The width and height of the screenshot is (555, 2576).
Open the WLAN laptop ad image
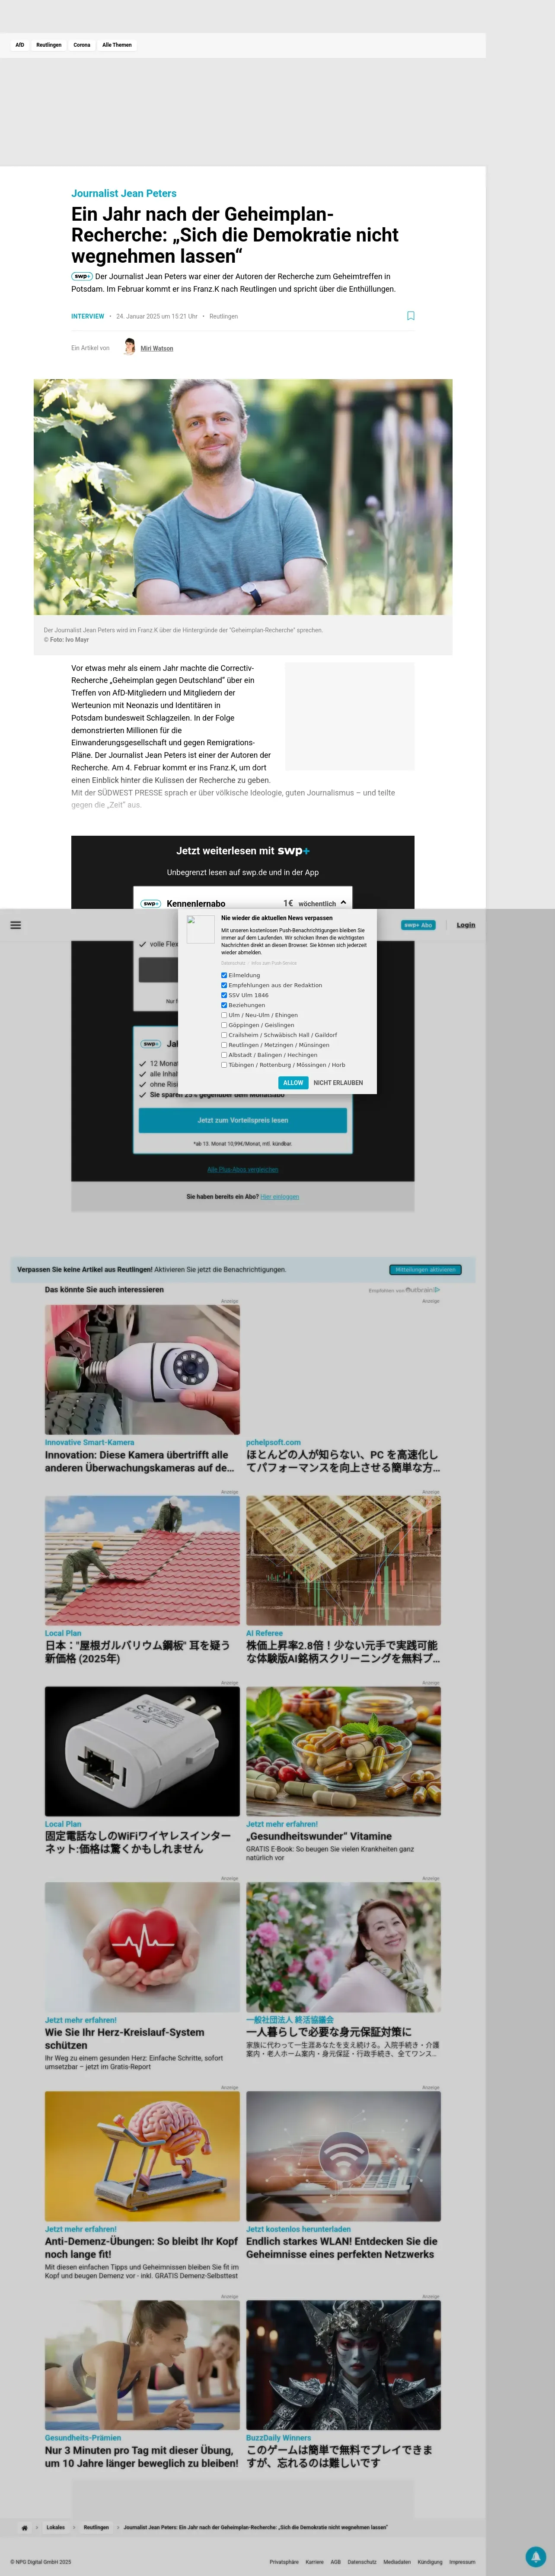pyautogui.click(x=343, y=2157)
